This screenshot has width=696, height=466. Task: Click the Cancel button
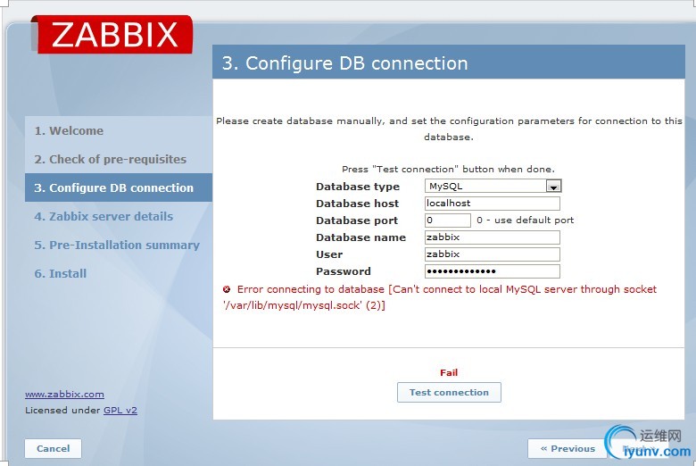tap(54, 449)
